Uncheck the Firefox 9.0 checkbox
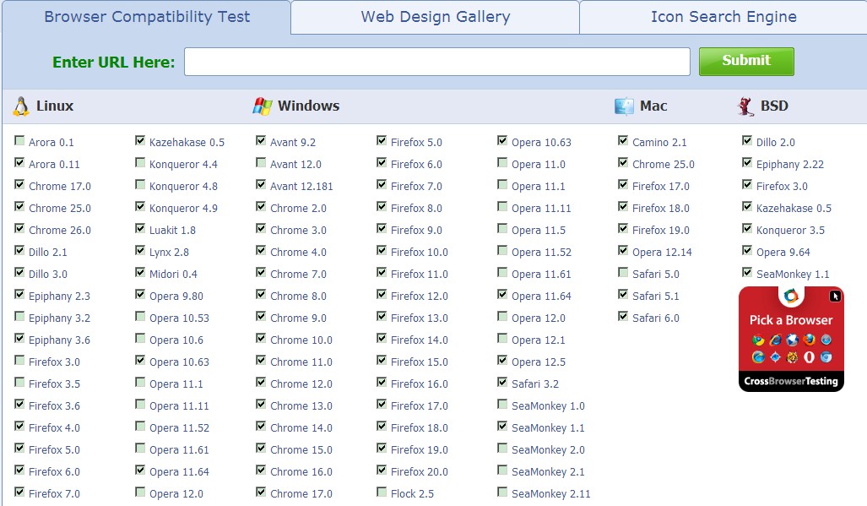The width and height of the screenshot is (867, 506). 382,228
